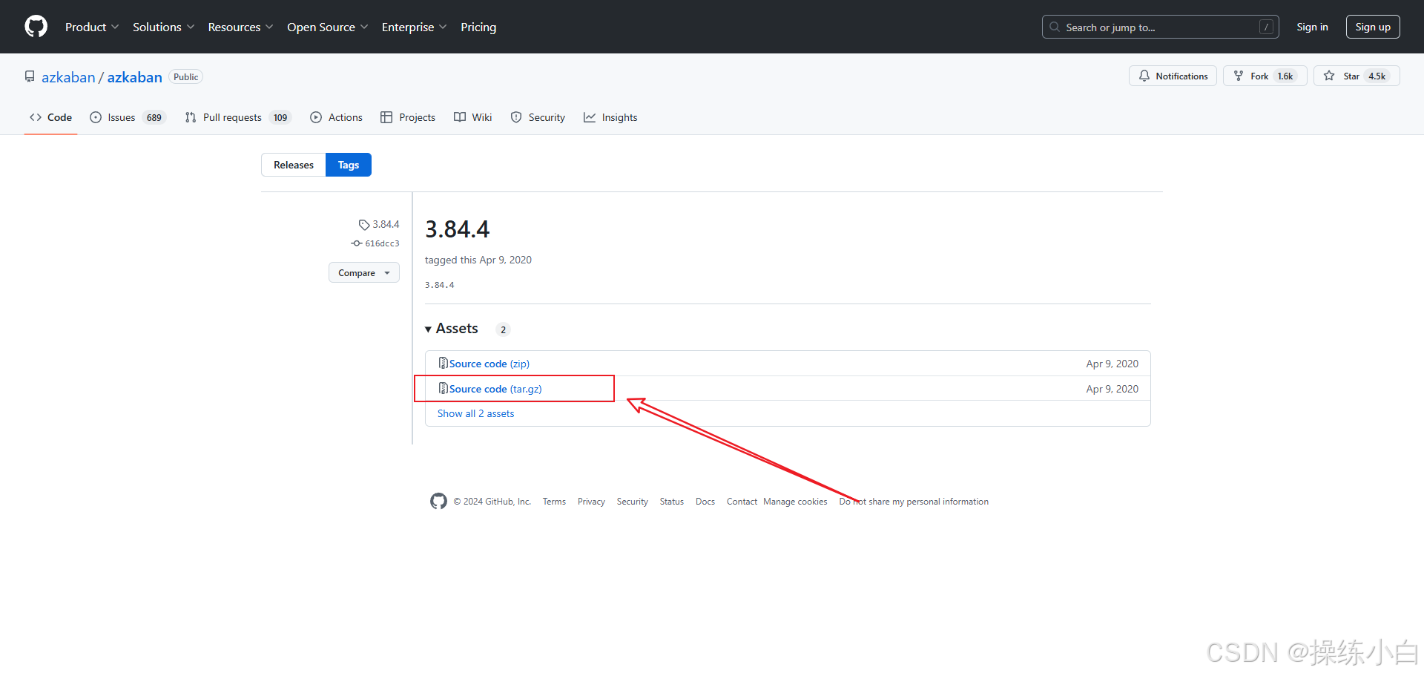This screenshot has height=676, width=1424.
Task: Open the Product dropdown menu
Action: tap(92, 27)
